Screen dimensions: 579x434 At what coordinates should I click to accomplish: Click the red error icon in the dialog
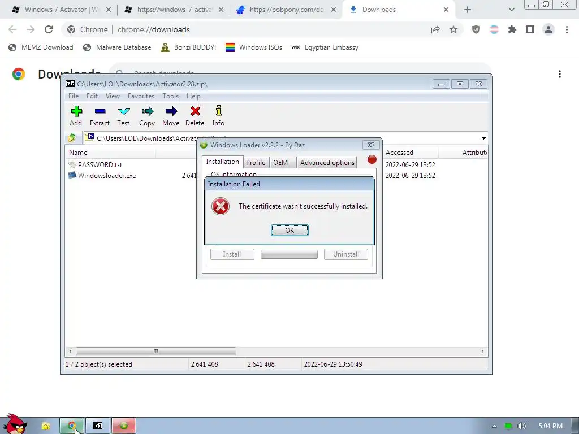click(221, 206)
